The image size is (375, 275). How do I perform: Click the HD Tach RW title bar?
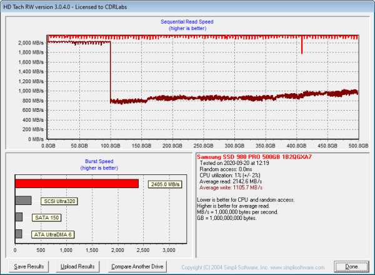click(187, 6)
